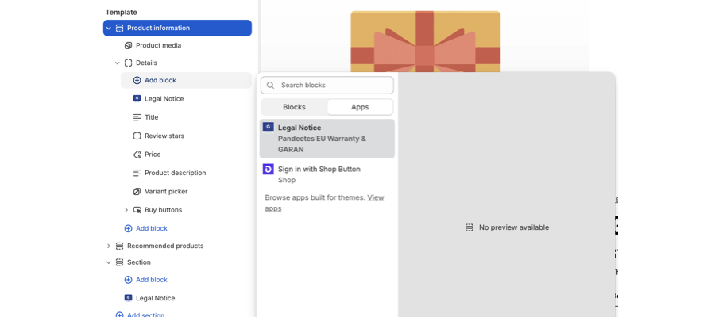Click the search magnifier icon
The image size is (715, 317).
(x=270, y=85)
